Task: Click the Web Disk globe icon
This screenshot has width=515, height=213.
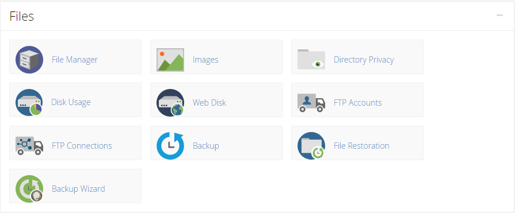Action: (x=170, y=103)
